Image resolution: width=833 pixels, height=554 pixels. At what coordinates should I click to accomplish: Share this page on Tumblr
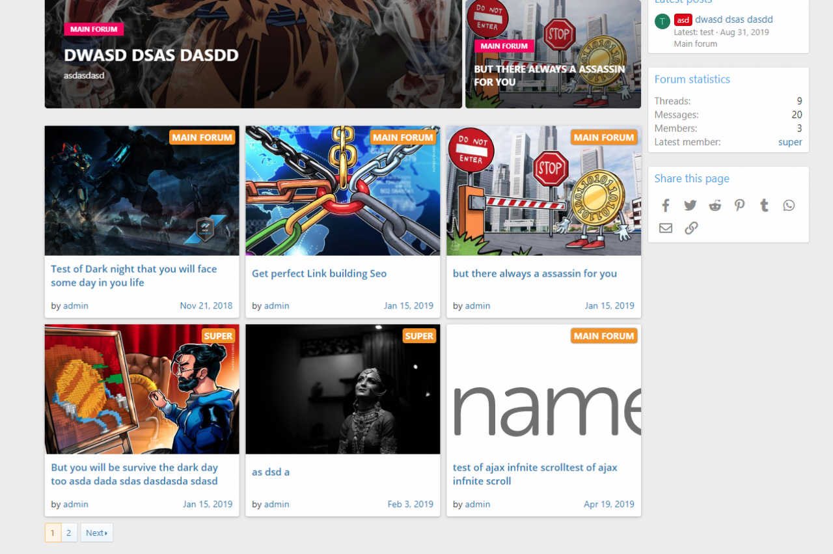pos(765,206)
